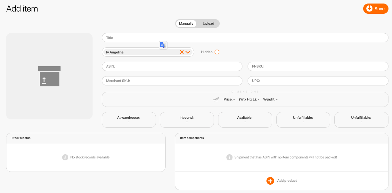The width and height of the screenshot is (392, 193).
Task: Switch to the Upload tab
Action: tap(208, 24)
